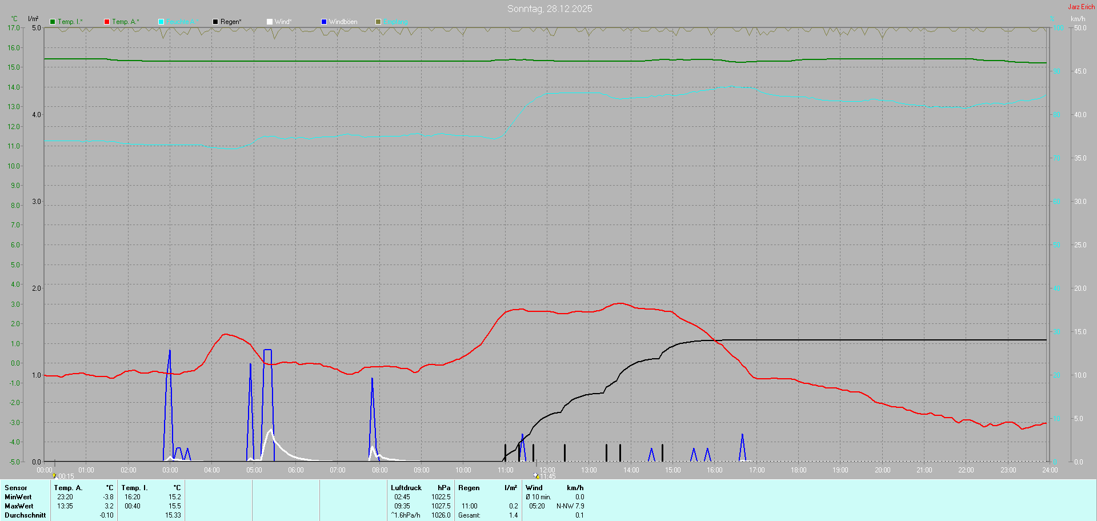The image size is (1097, 521).
Task: Click the red Temp. A. legend swatch
Action: (107, 22)
